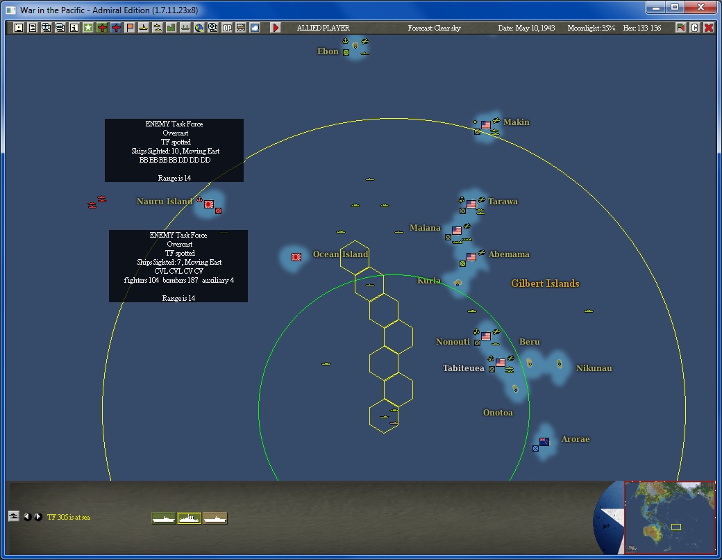Screen dimensions: 722x560
Task: Select the US flag base at Nonouti
Action: [x=486, y=336]
